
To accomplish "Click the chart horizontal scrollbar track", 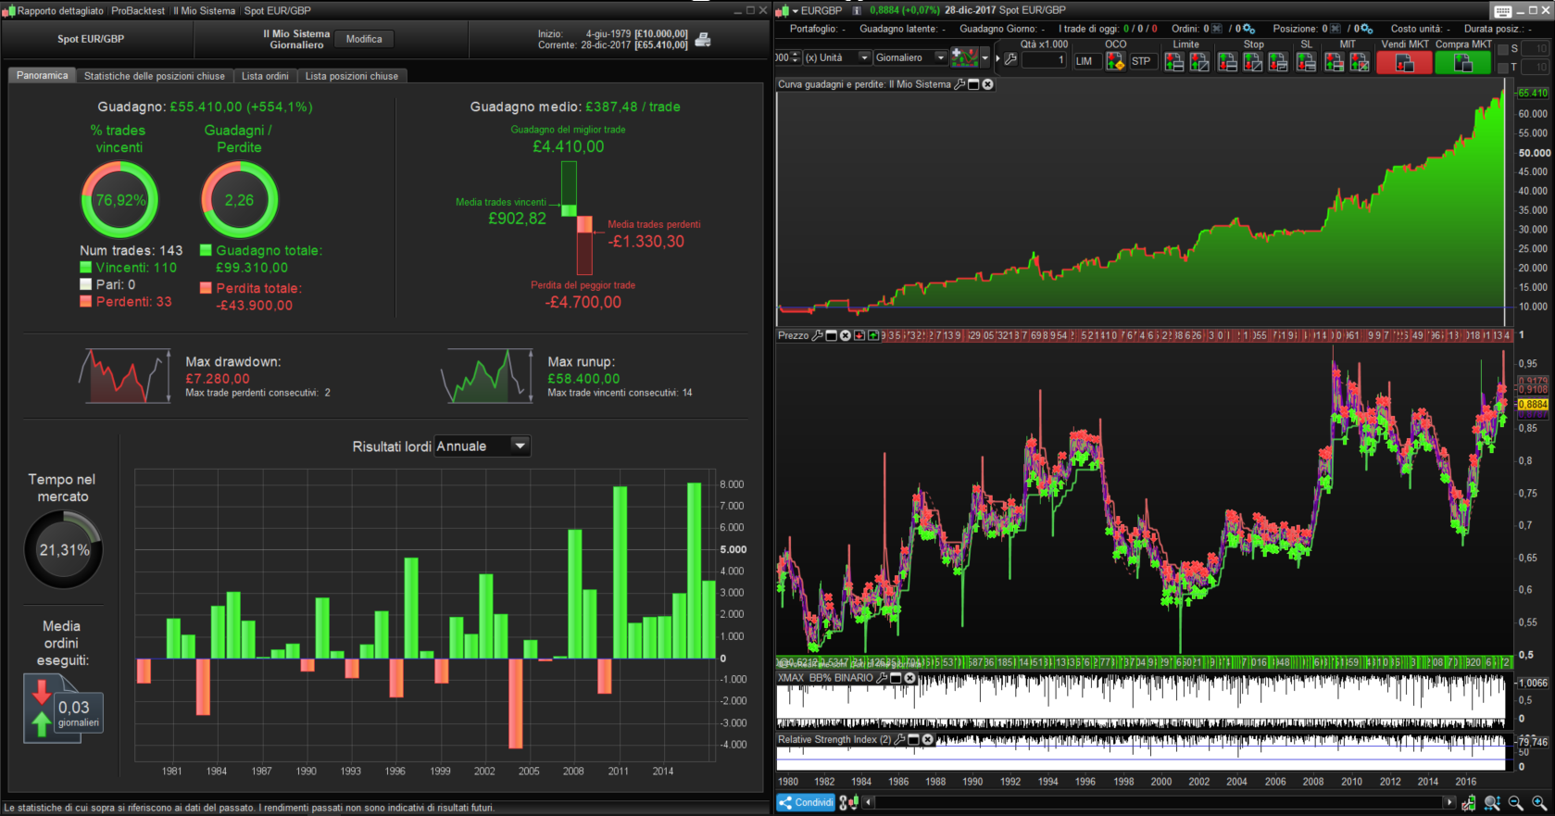I will tap(1160, 803).
